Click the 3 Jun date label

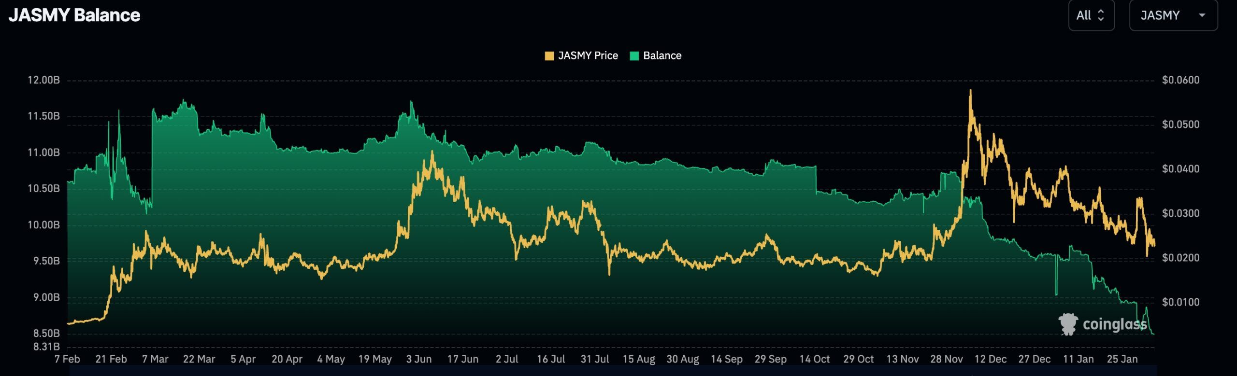coord(419,359)
